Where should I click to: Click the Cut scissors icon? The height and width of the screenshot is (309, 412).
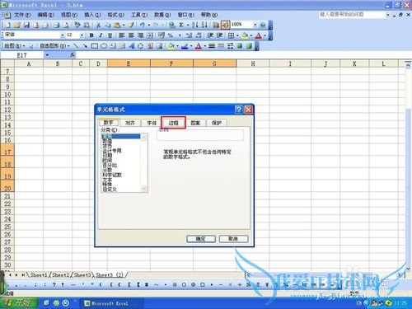[98, 25]
